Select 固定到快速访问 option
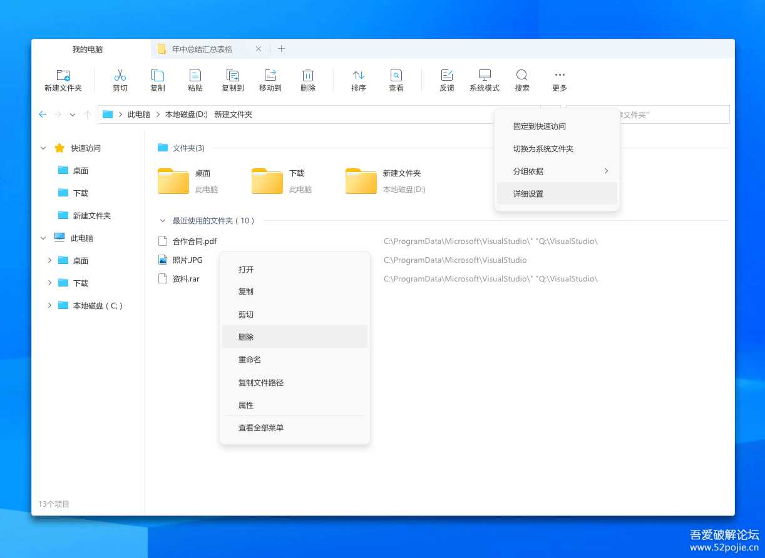 [540, 126]
